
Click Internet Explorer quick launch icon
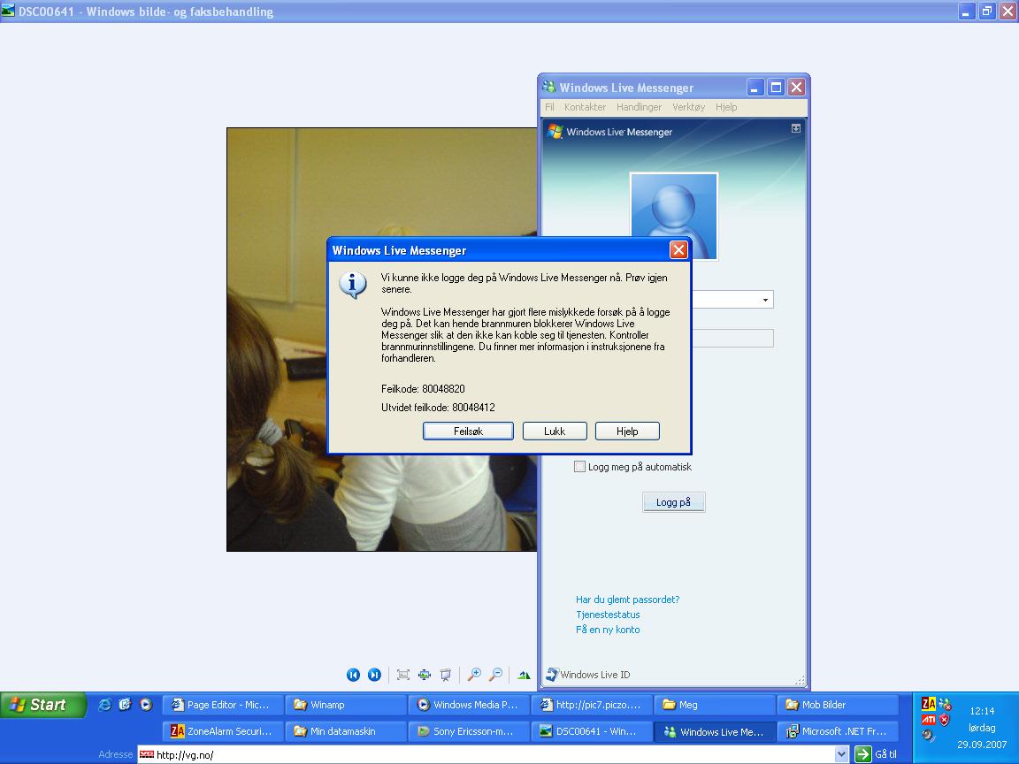pyautogui.click(x=104, y=704)
